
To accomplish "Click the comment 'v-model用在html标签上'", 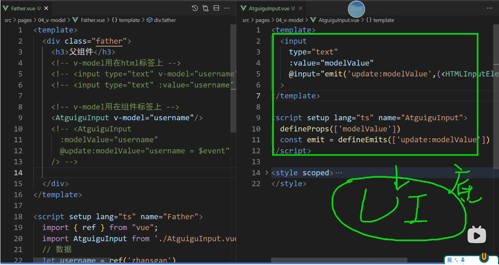I will [x=116, y=63].
